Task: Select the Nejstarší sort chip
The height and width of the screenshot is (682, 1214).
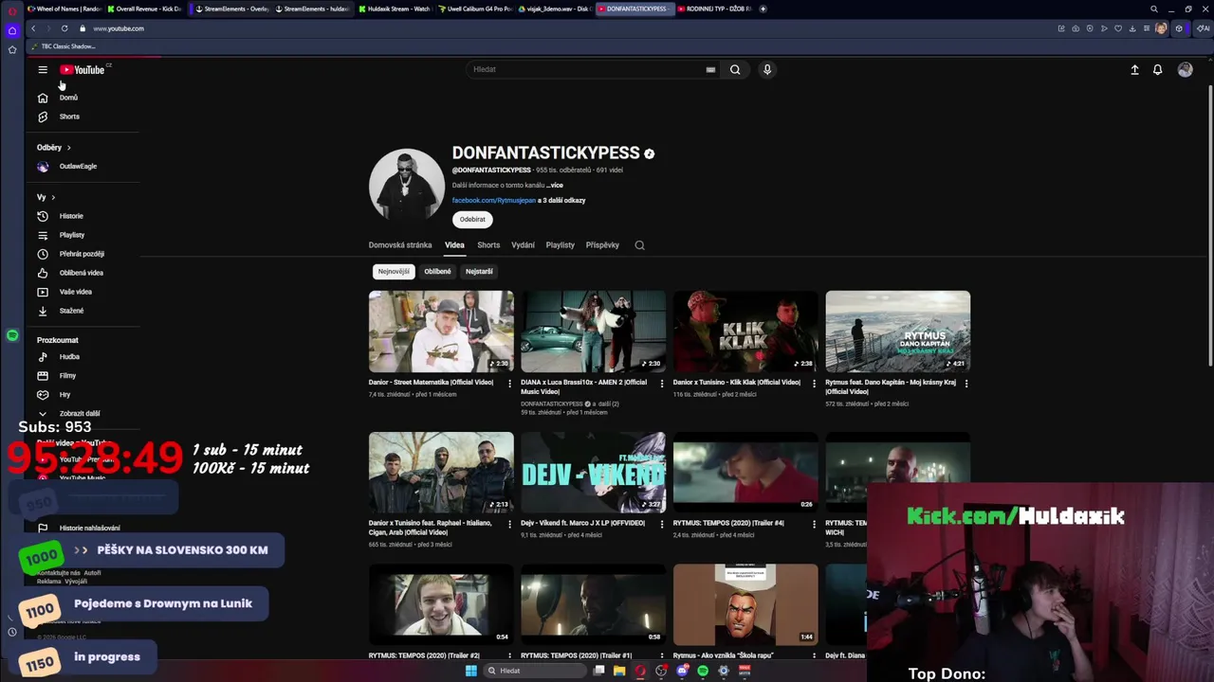Action: (x=479, y=272)
